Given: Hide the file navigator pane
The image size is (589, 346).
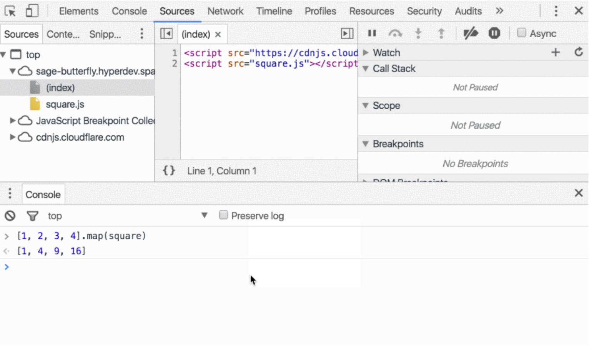Looking at the screenshot, I should click(166, 34).
